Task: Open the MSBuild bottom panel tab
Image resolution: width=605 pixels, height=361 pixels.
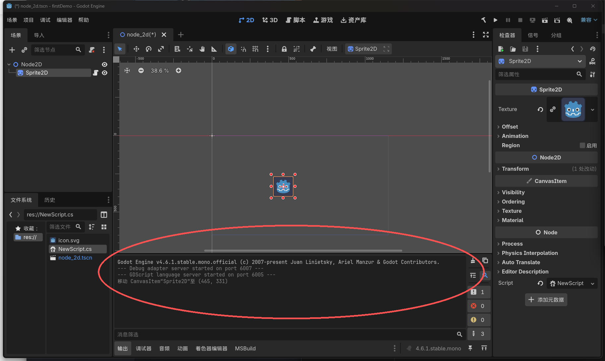Action: tap(245, 348)
